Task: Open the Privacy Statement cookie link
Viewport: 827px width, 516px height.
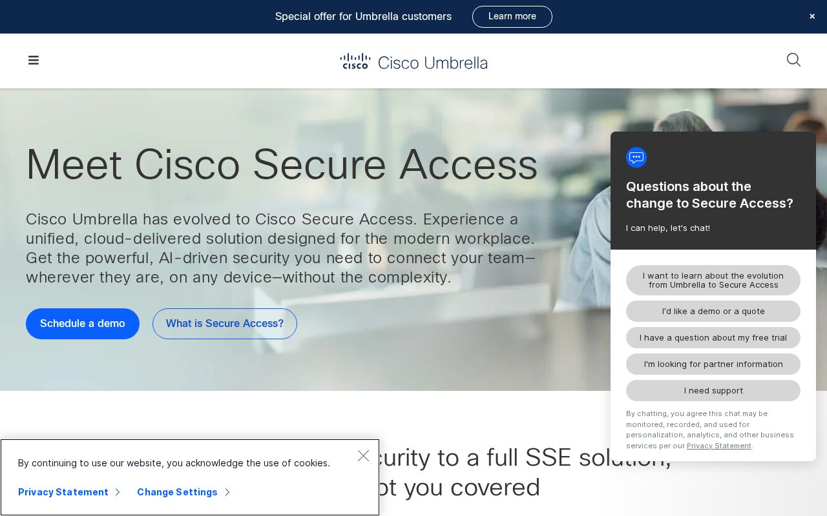Action: 69,492
